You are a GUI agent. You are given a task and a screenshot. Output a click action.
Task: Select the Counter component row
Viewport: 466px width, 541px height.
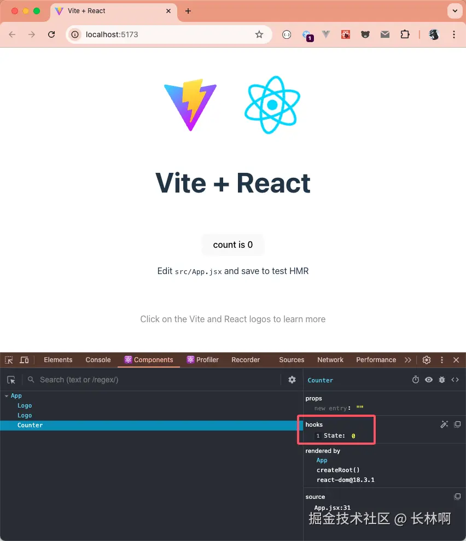pyautogui.click(x=152, y=426)
